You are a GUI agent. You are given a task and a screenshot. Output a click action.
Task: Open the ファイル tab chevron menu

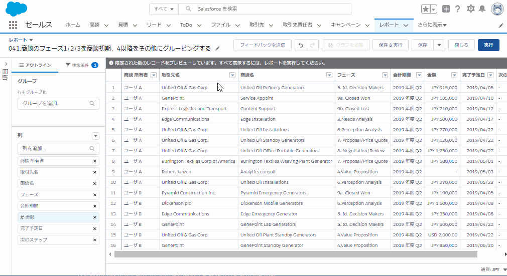(237, 25)
